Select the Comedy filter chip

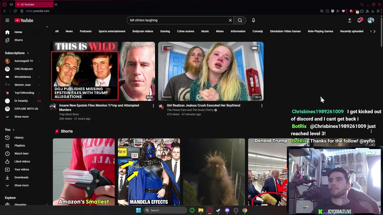click(258, 31)
